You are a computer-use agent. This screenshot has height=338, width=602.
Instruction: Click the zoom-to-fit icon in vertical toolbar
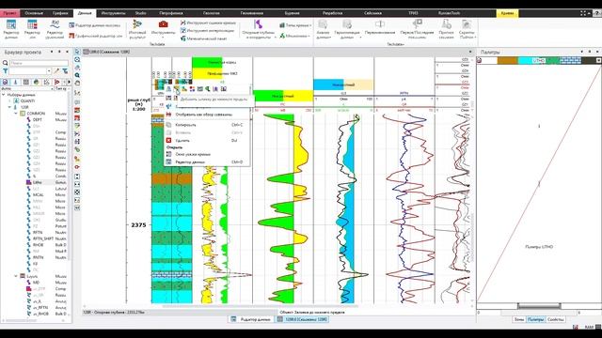pos(77,60)
